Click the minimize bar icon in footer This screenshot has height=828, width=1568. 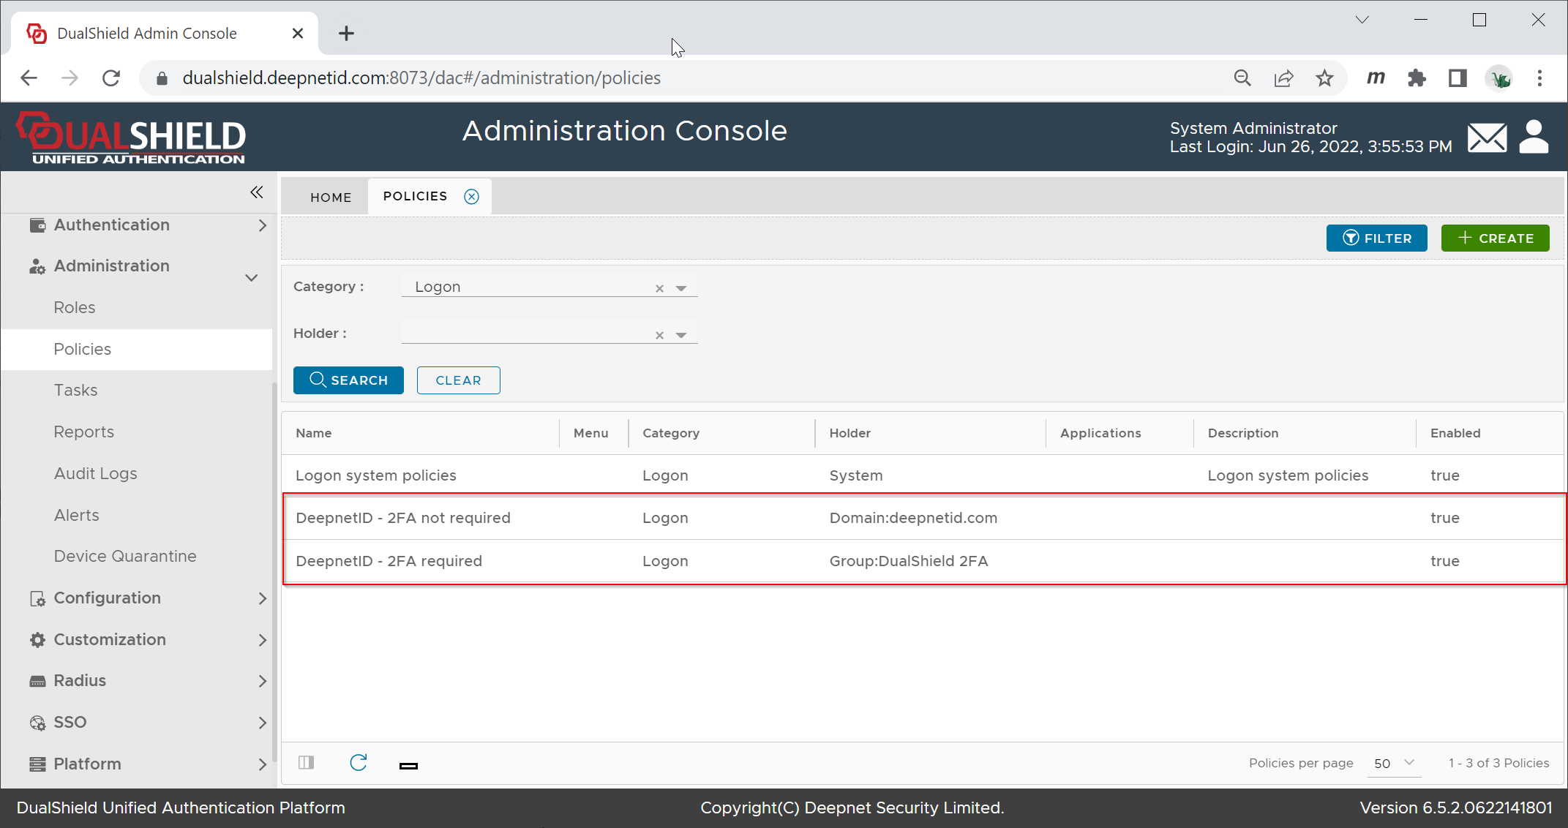[408, 766]
